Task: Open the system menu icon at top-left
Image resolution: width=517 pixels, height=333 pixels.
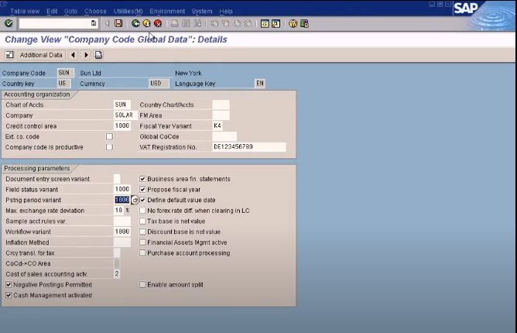Action: click(4, 4)
